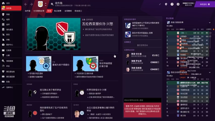
Task: Open La Liga standings (积分榜) link
Action: point(170,76)
